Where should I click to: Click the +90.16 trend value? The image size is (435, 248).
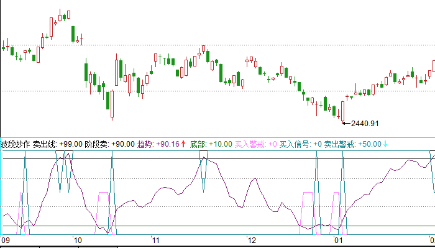click(x=168, y=144)
